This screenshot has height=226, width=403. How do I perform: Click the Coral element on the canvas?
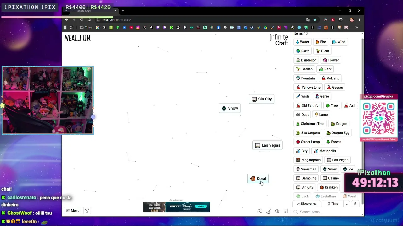pyautogui.click(x=258, y=179)
